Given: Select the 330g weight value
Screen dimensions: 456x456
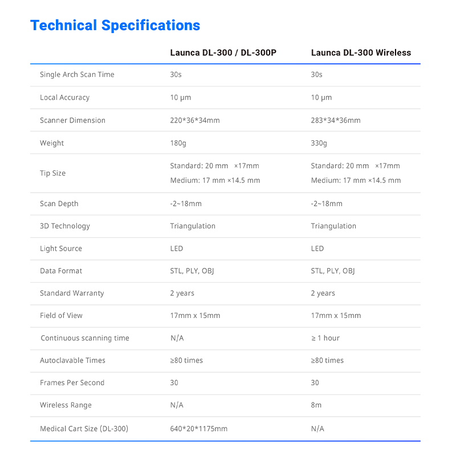Looking at the screenshot, I should coord(319,143).
